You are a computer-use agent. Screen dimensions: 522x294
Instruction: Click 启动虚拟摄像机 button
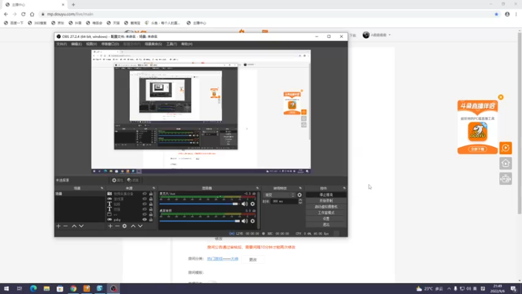tap(326, 206)
